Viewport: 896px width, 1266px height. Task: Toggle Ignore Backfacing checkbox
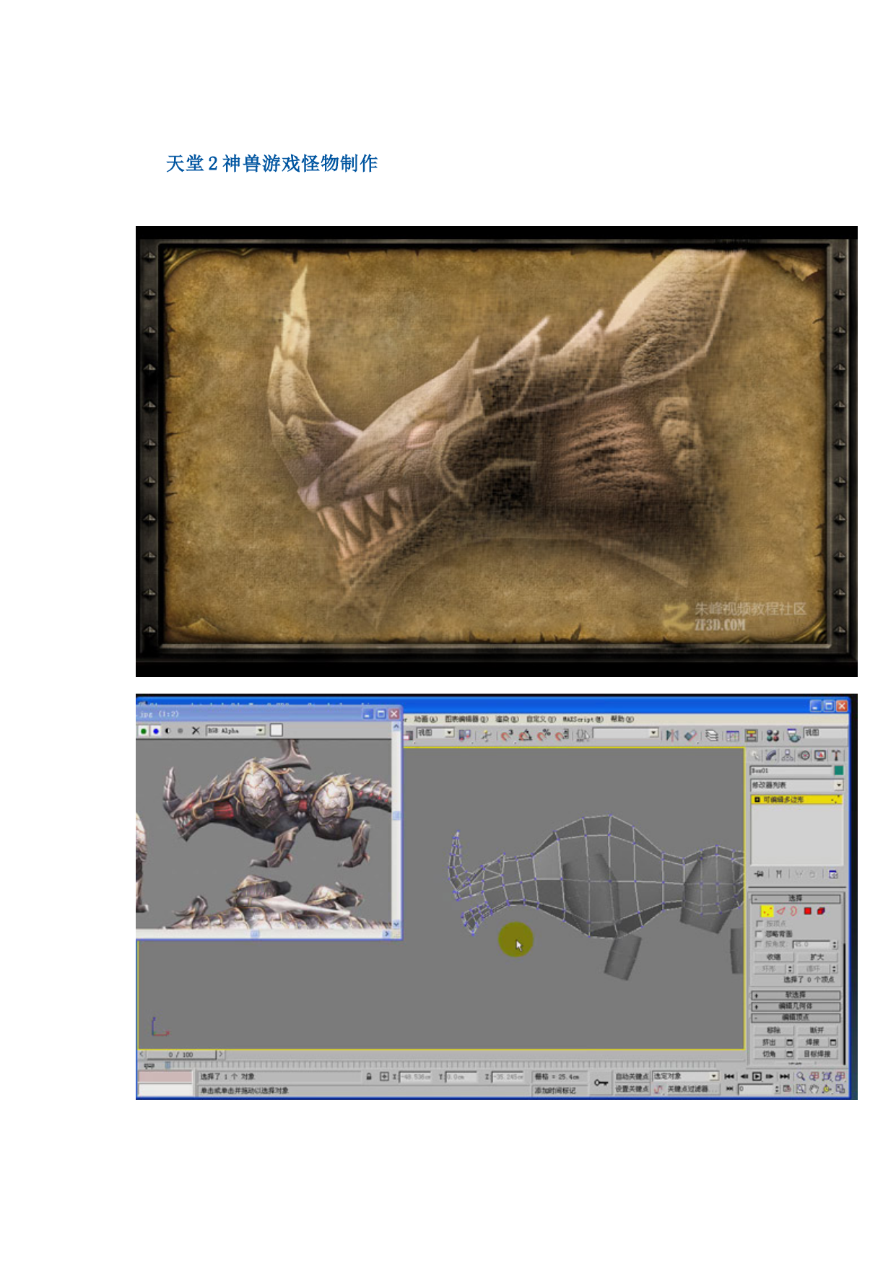coord(759,934)
